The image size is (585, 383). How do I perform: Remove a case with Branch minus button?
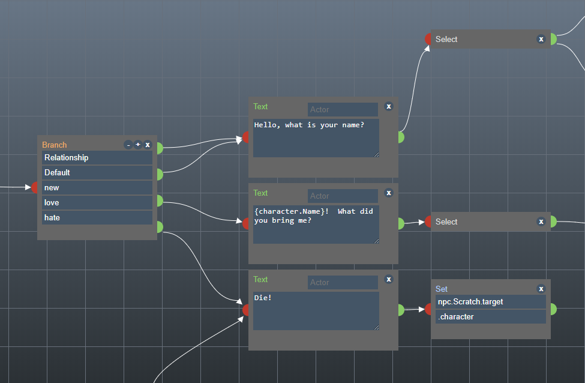pos(128,145)
